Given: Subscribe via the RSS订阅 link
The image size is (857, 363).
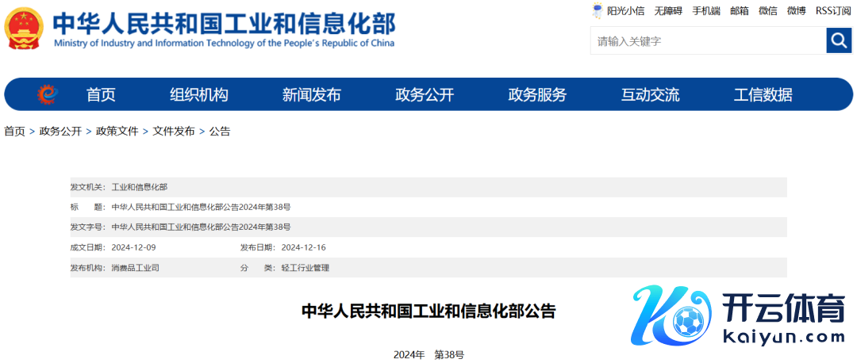Looking at the screenshot, I should [x=833, y=11].
